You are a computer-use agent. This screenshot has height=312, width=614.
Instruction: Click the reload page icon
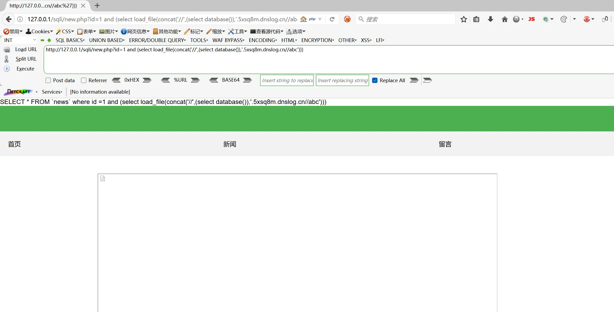pyautogui.click(x=332, y=19)
